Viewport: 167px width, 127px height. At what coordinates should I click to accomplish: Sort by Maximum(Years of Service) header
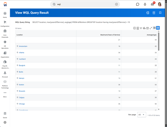[x=110, y=35]
